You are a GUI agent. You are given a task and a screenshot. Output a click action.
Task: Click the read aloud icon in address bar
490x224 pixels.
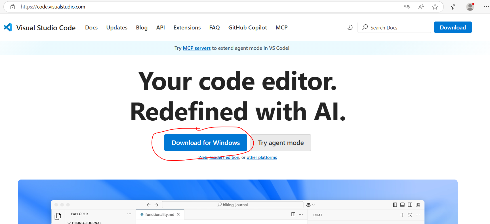pos(421,7)
